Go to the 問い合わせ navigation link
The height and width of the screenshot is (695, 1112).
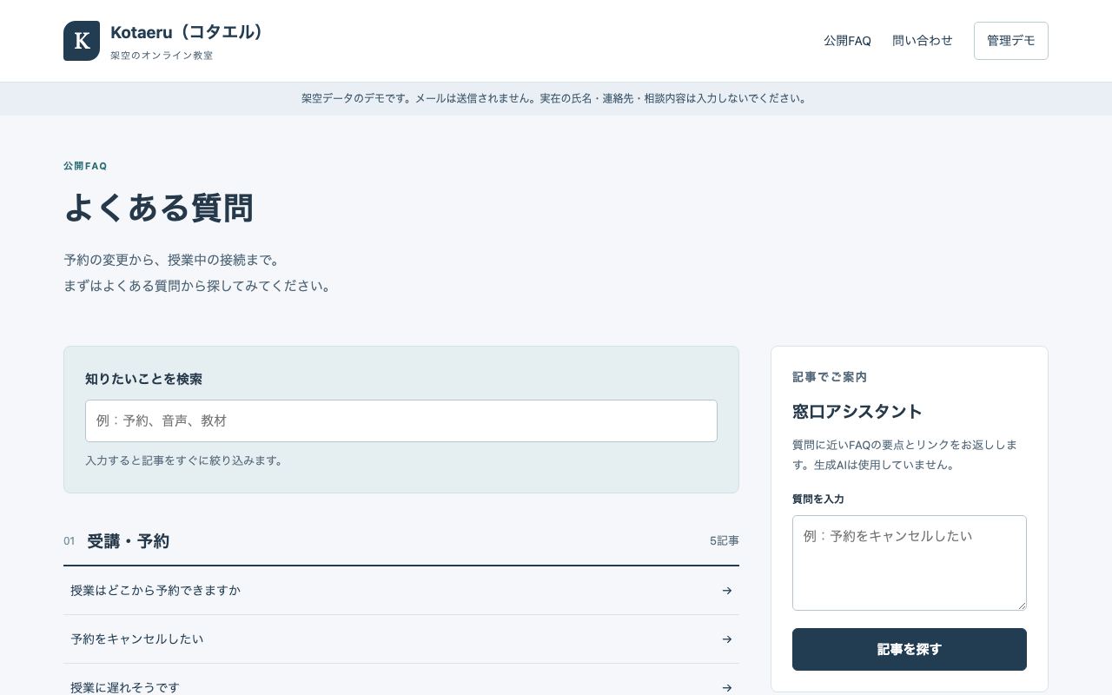coord(923,41)
